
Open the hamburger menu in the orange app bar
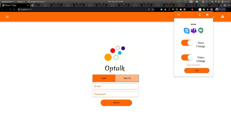pyautogui.click(x=7, y=17)
